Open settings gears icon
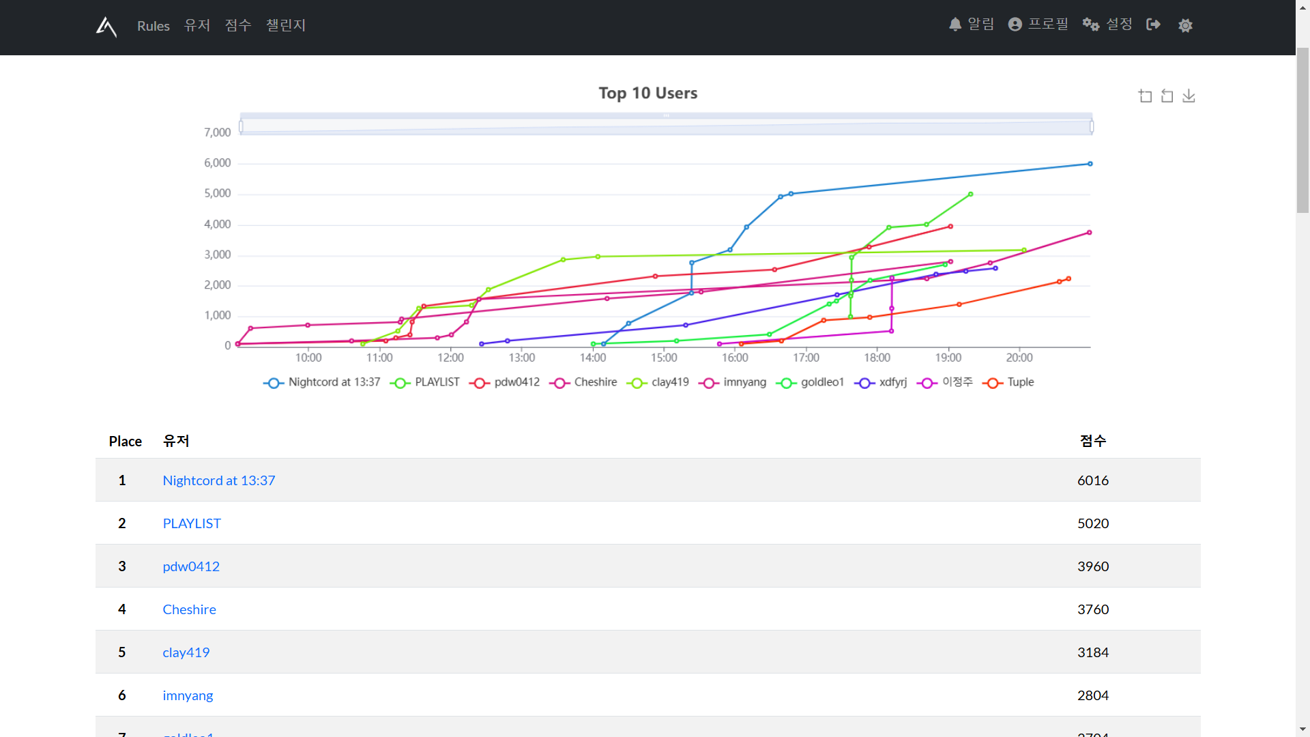Screen dimensions: 1310x737 (x=1090, y=25)
